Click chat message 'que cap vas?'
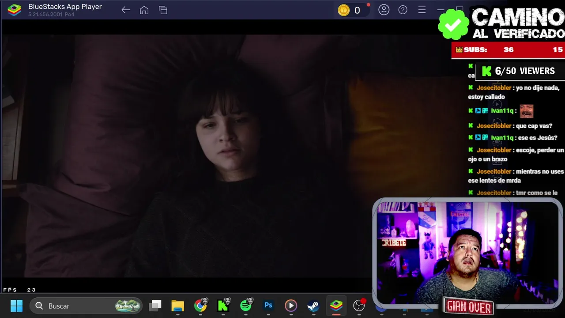The height and width of the screenshot is (318, 565). (534, 126)
